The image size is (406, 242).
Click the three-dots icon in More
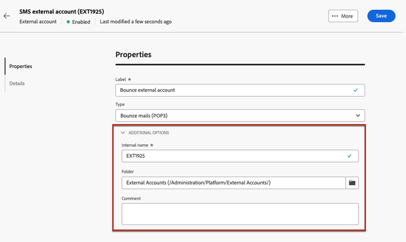click(335, 16)
